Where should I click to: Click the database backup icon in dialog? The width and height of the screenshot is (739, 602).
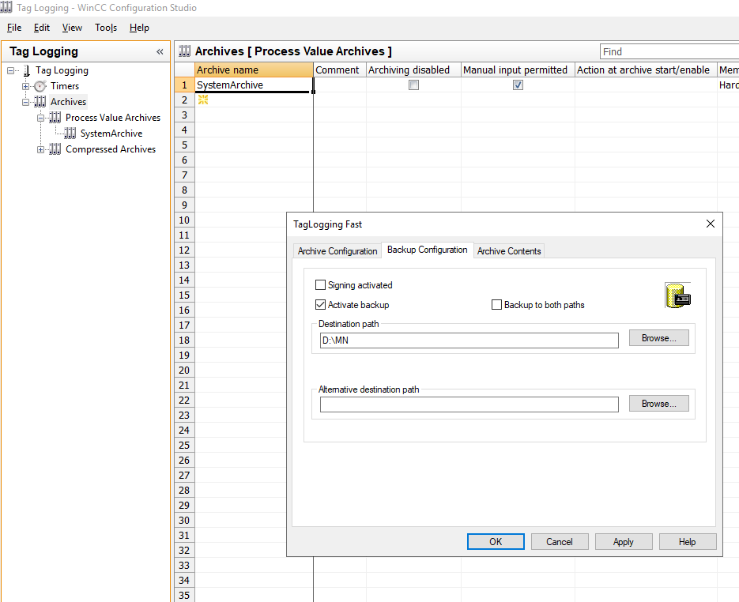pos(678,295)
